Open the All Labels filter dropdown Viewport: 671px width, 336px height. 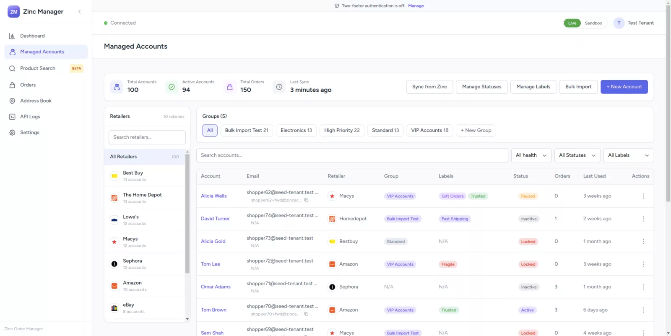point(628,155)
